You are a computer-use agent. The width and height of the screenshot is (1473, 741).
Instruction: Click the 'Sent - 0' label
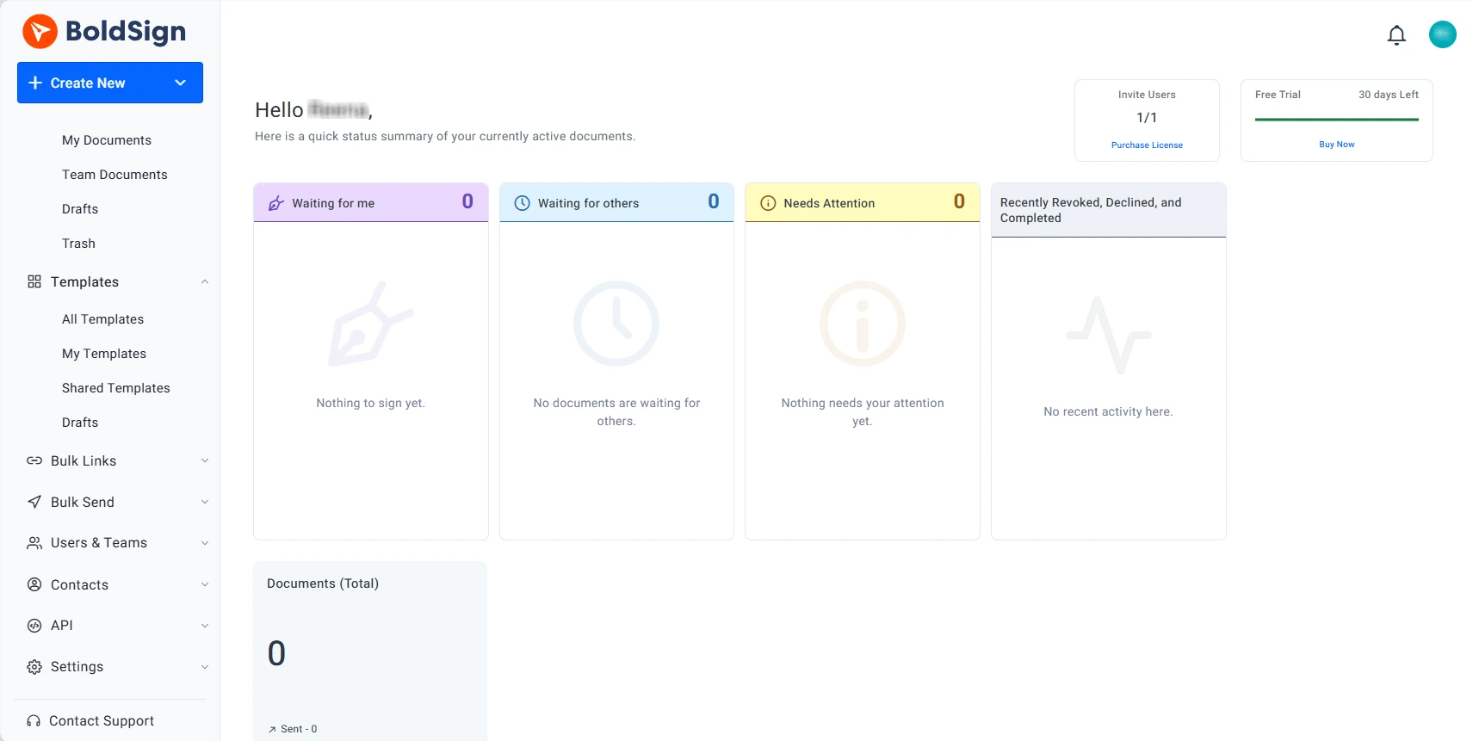(299, 729)
